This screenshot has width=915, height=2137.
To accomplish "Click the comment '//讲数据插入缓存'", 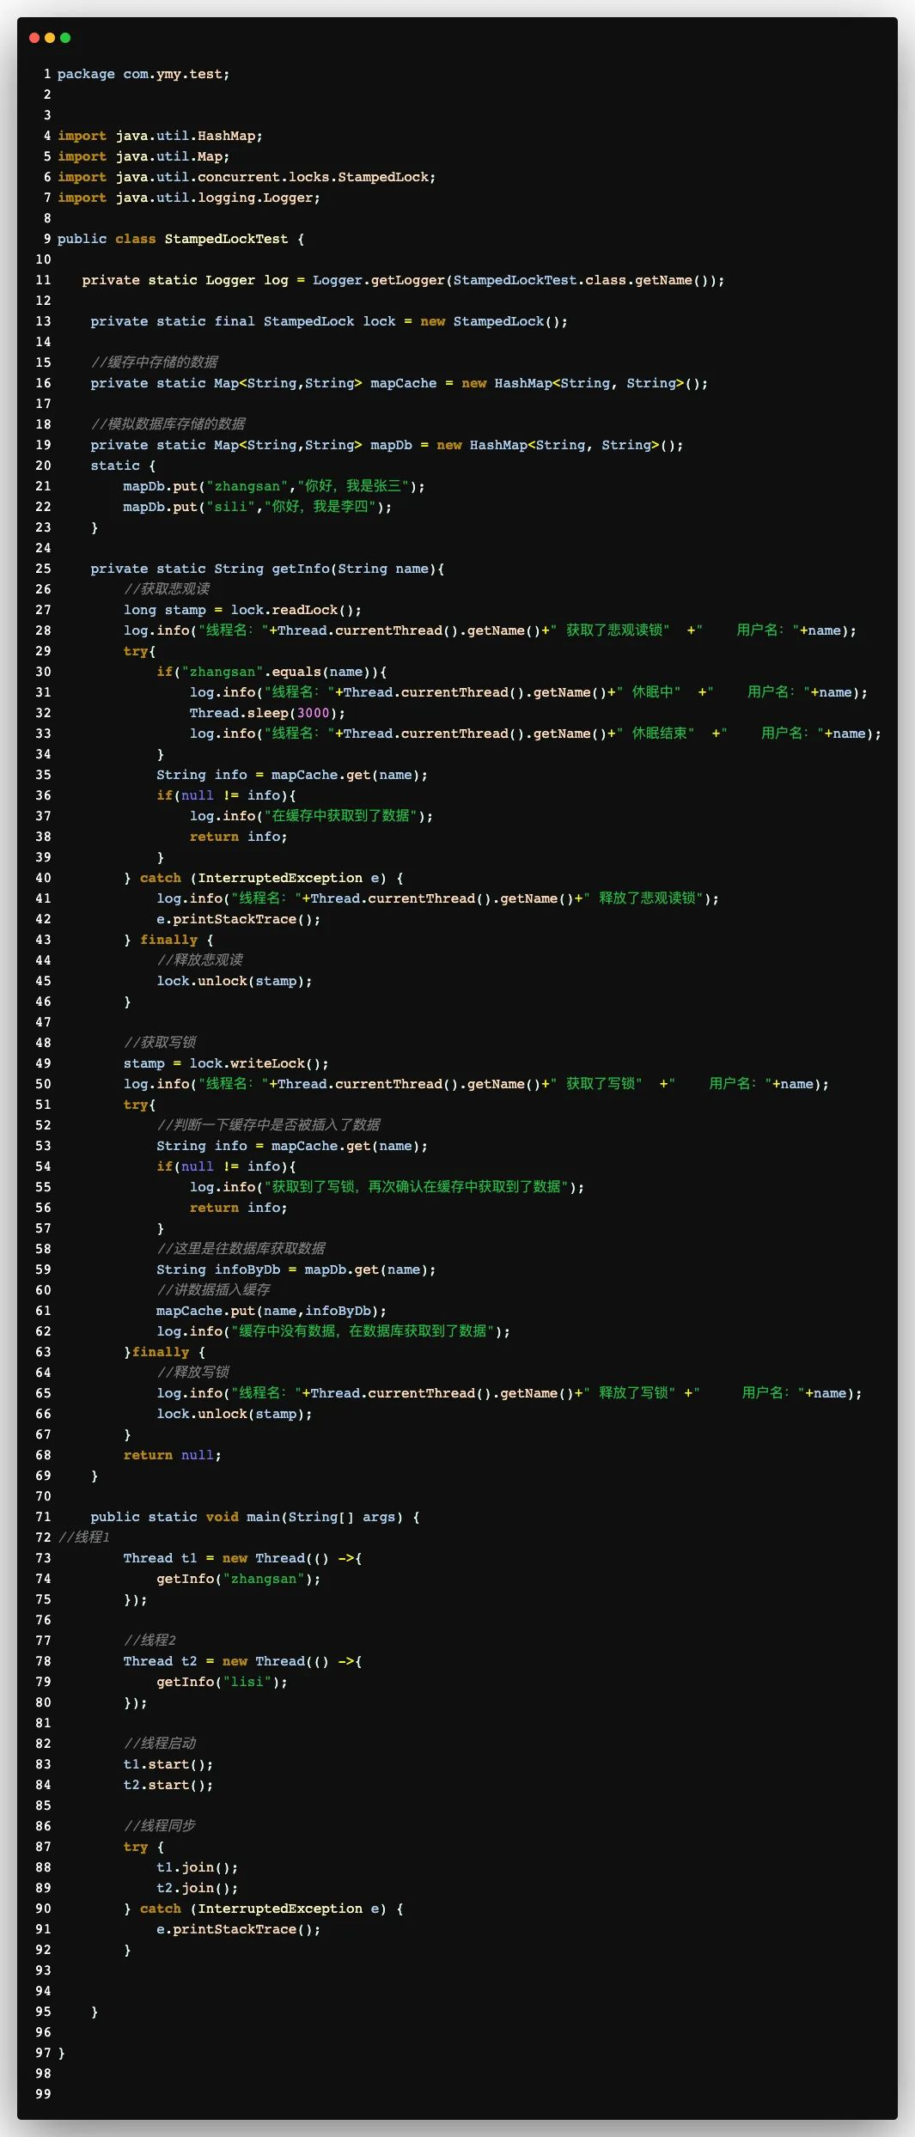I will (x=213, y=1290).
